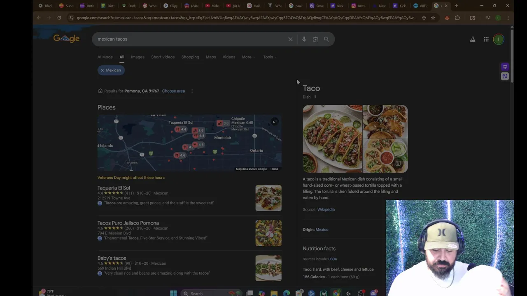
Task: Open Discord from taskbar
Action: click(373, 293)
